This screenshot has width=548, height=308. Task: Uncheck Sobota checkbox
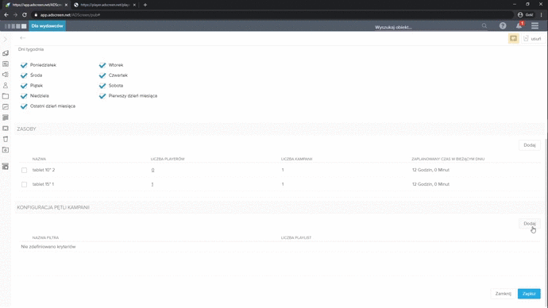pyautogui.click(x=102, y=86)
